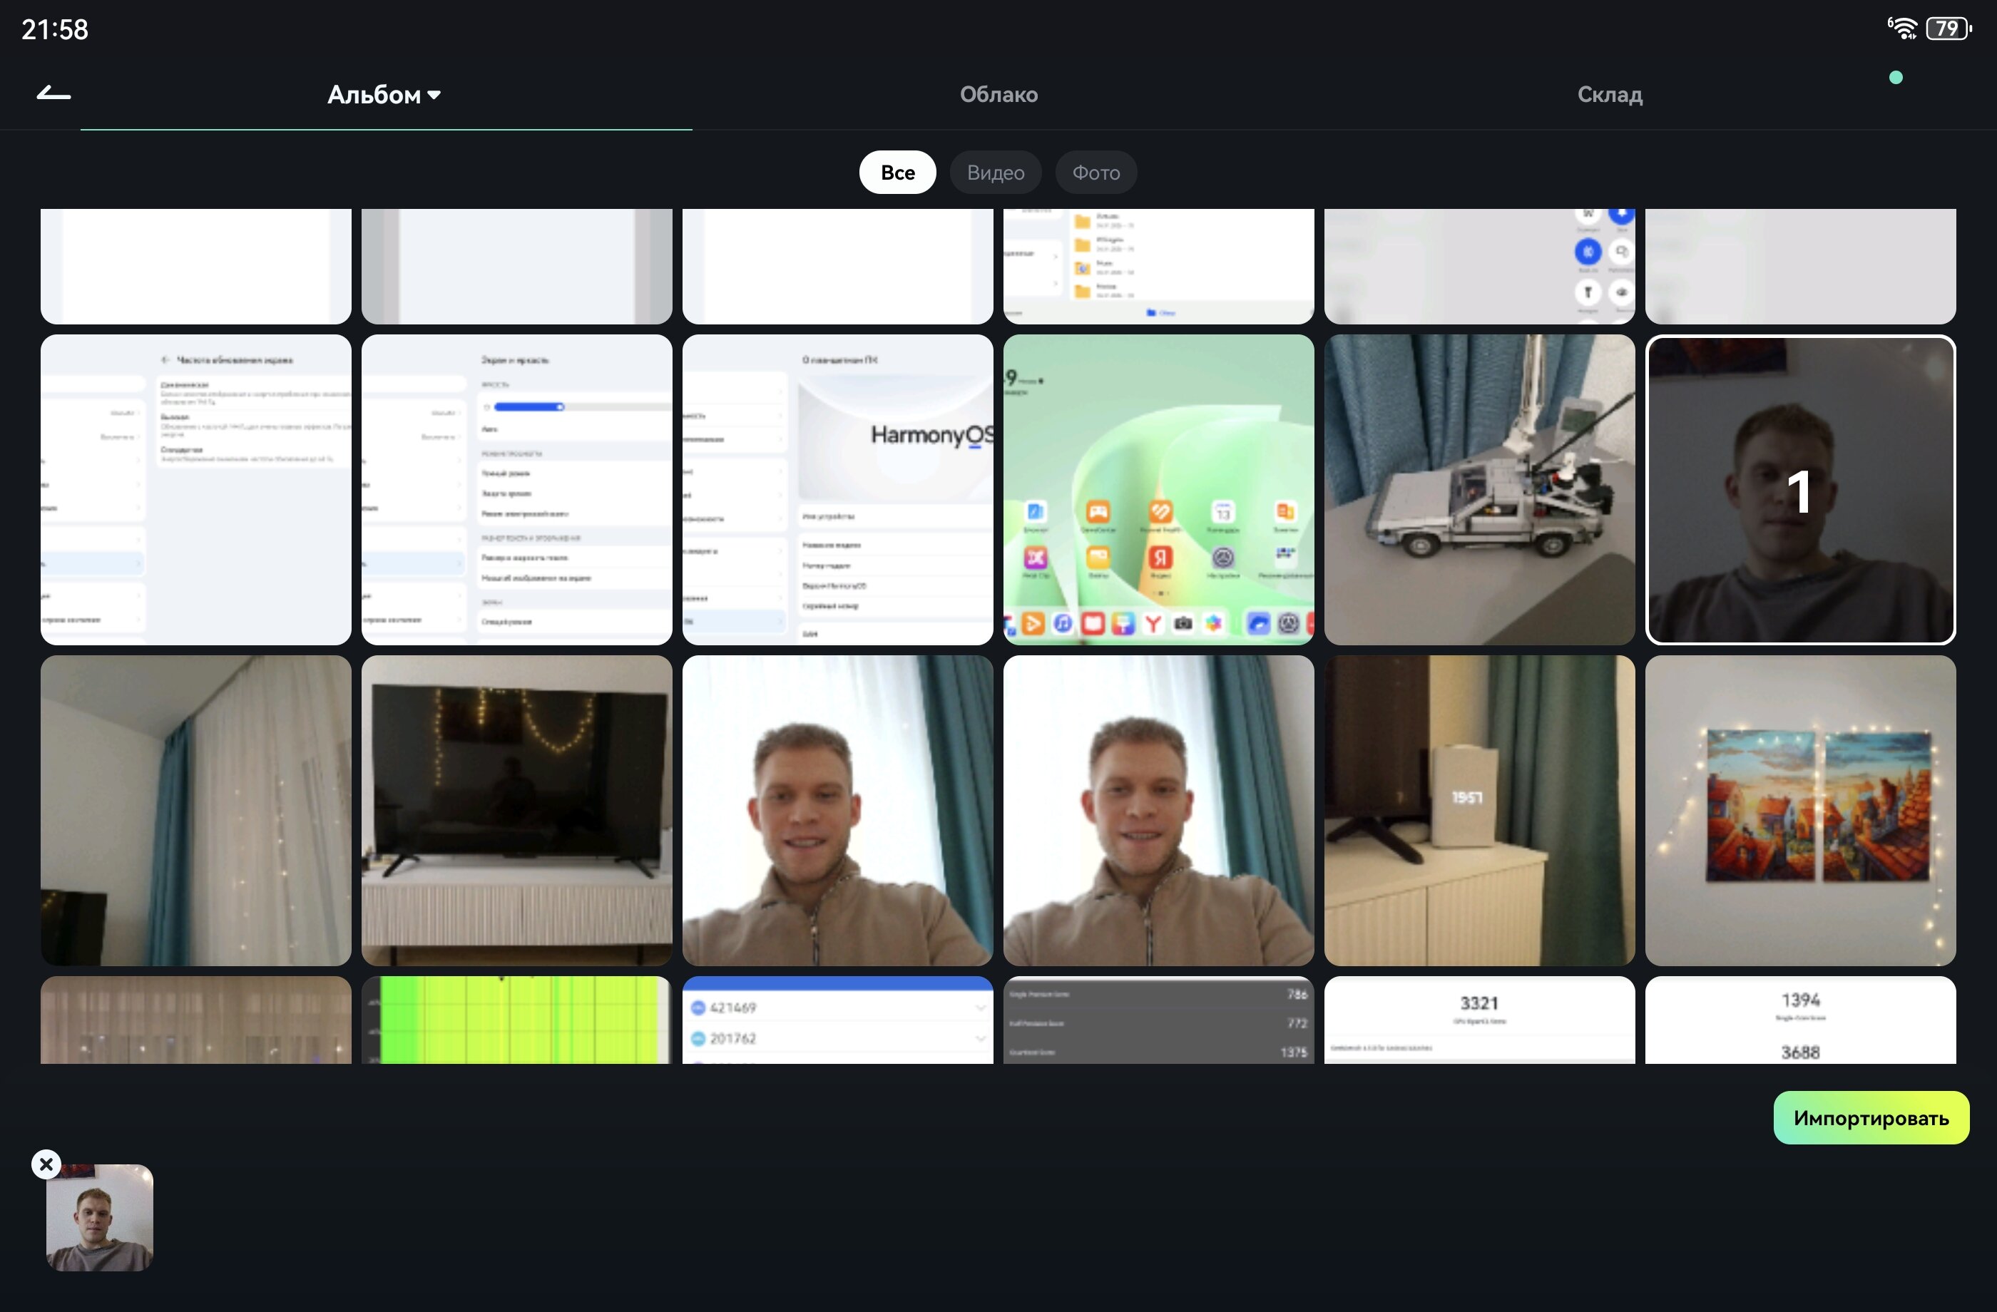Filter media by Видео

tap(995, 173)
